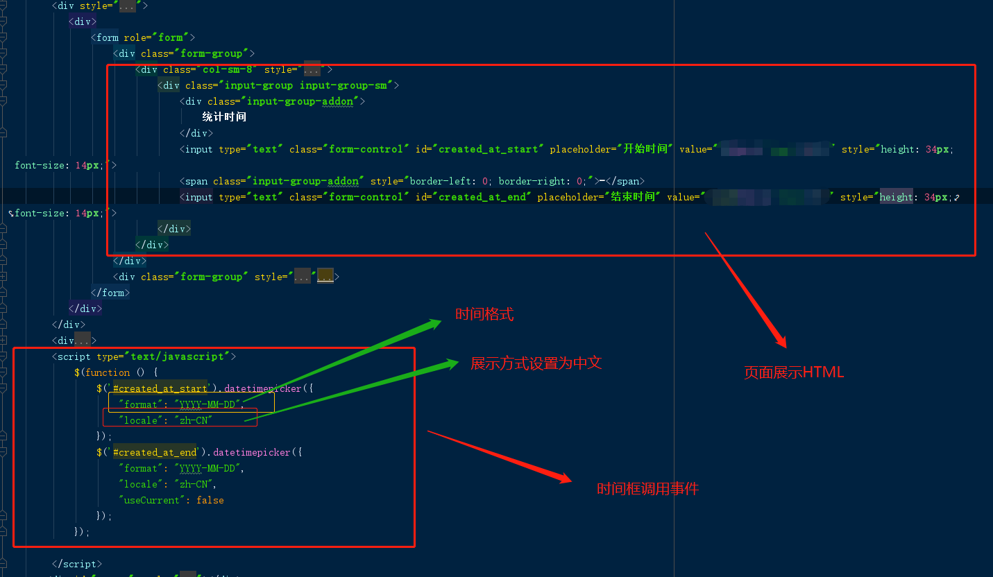Click the '#created_at_end' jQuery selector string
The image size is (993, 577).
pos(155,452)
